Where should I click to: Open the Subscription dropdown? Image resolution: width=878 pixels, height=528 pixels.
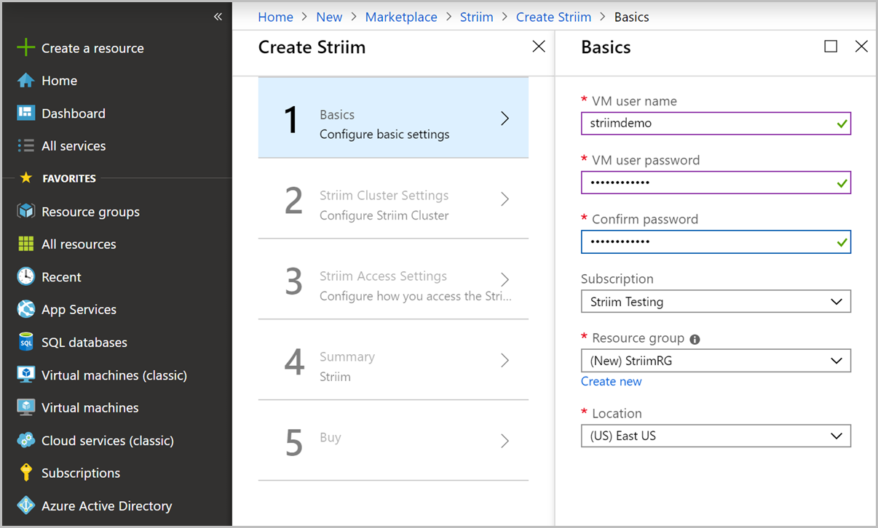(x=716, y=301)
